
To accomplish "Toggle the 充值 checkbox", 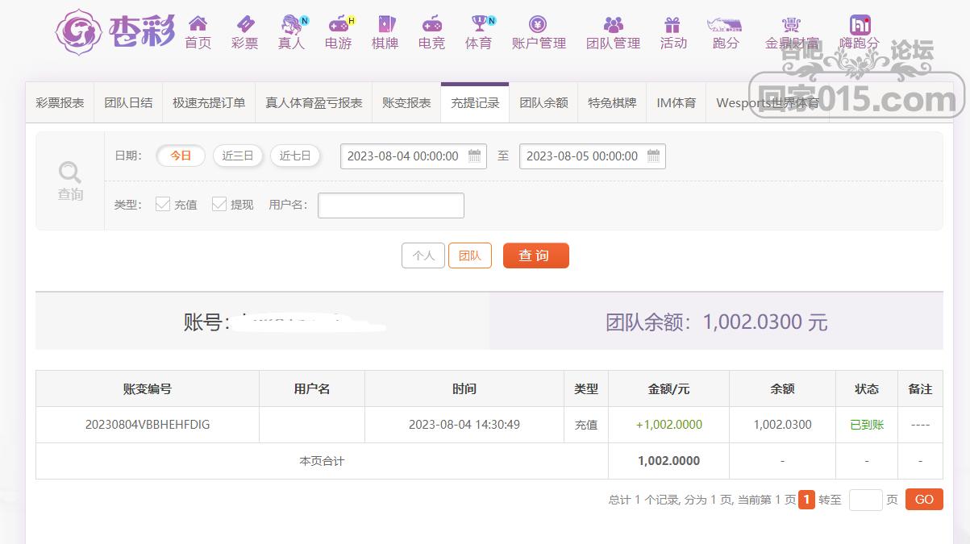I will click(x=163, y=205).
